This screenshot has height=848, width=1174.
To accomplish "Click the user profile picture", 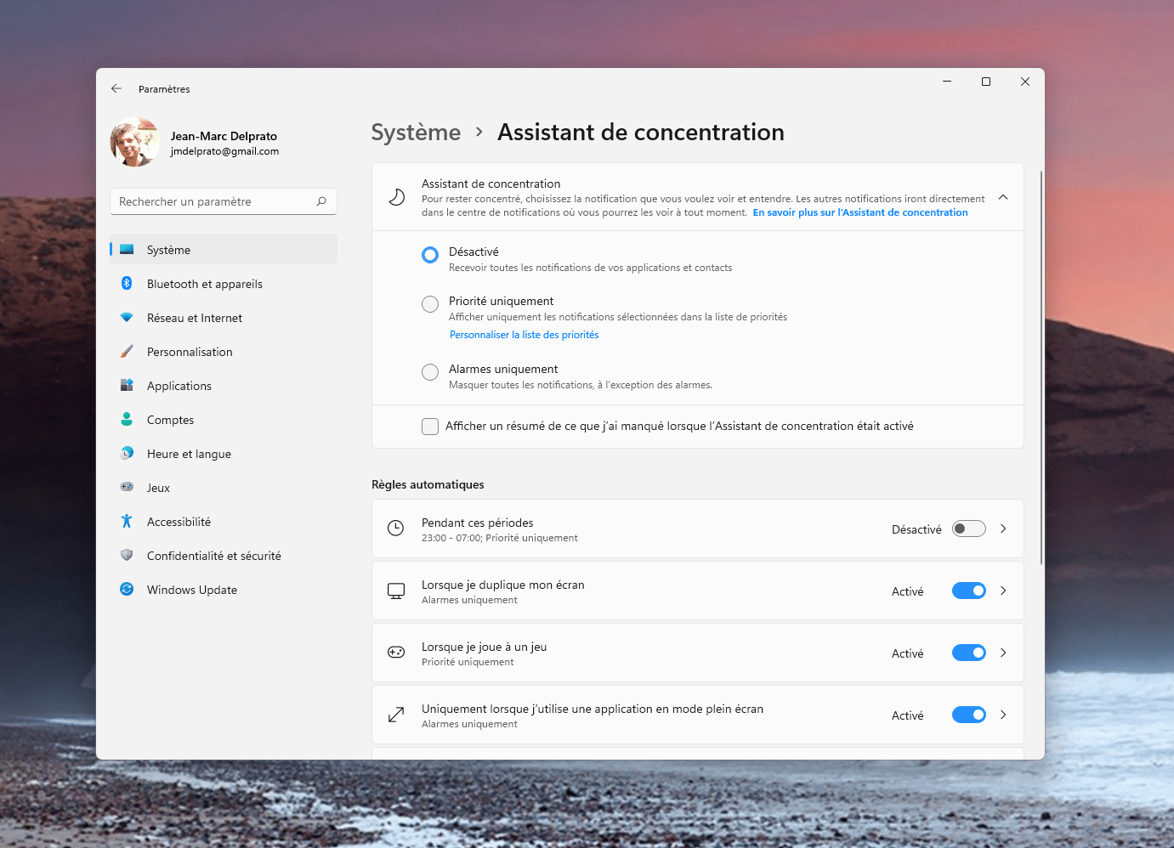I will (134, 142).
